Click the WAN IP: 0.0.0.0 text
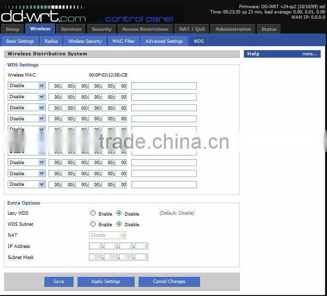Image resolution: width=327 pixels, height=296 pixels. (x=308, y=17)
